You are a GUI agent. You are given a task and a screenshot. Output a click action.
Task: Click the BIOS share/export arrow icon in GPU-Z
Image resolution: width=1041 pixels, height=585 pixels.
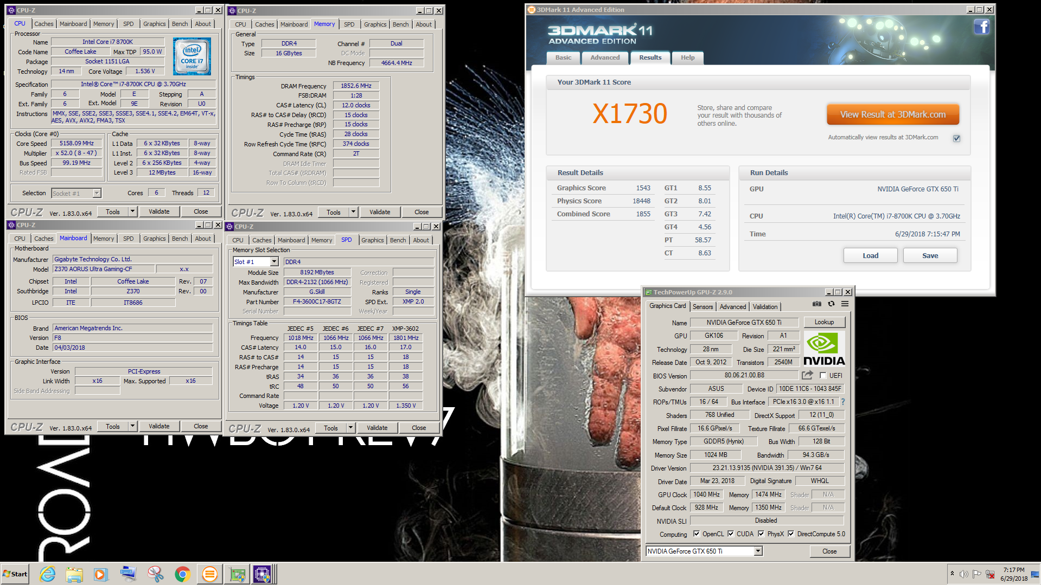coord(808,375)
